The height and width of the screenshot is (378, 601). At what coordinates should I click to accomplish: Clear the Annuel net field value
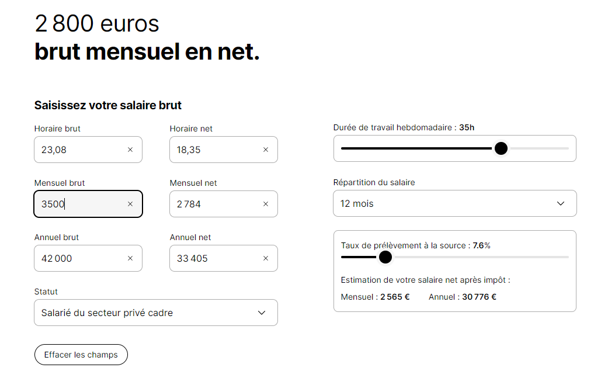[x=266, y=258]
